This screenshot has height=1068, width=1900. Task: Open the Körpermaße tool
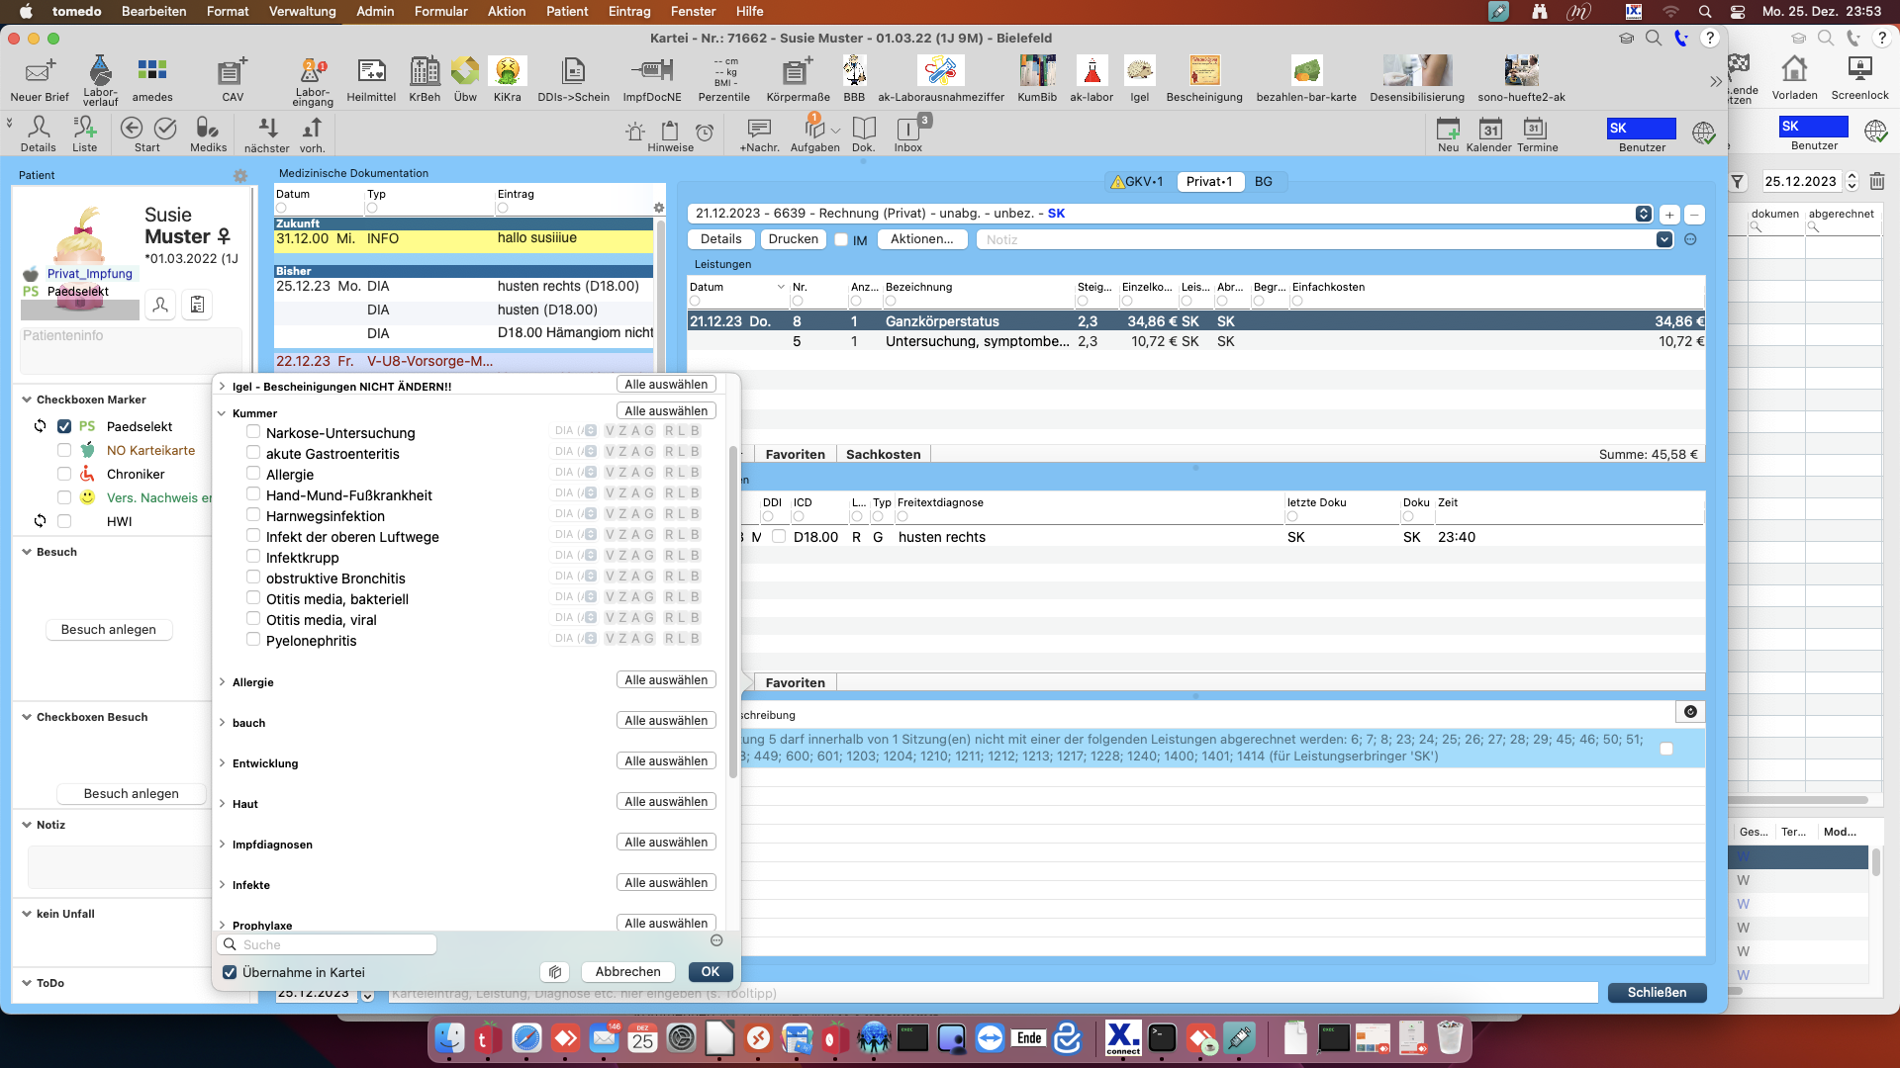point(798,79)
